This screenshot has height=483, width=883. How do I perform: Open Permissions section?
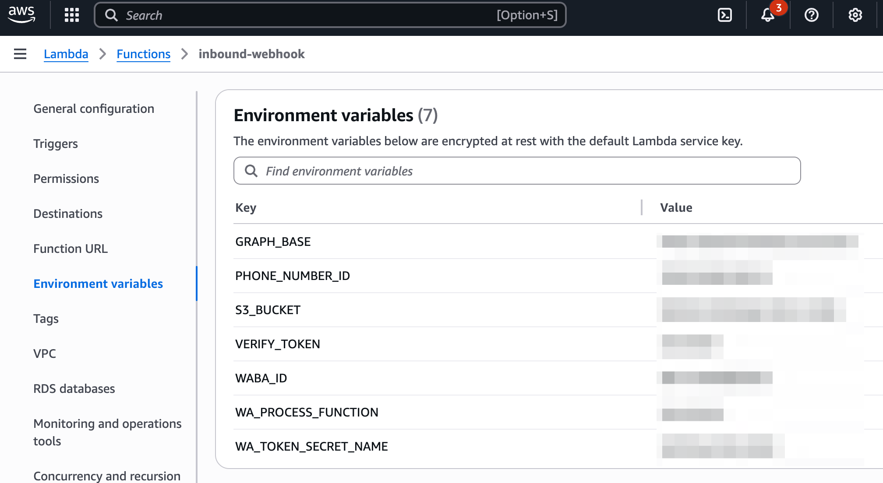[66, 178]
